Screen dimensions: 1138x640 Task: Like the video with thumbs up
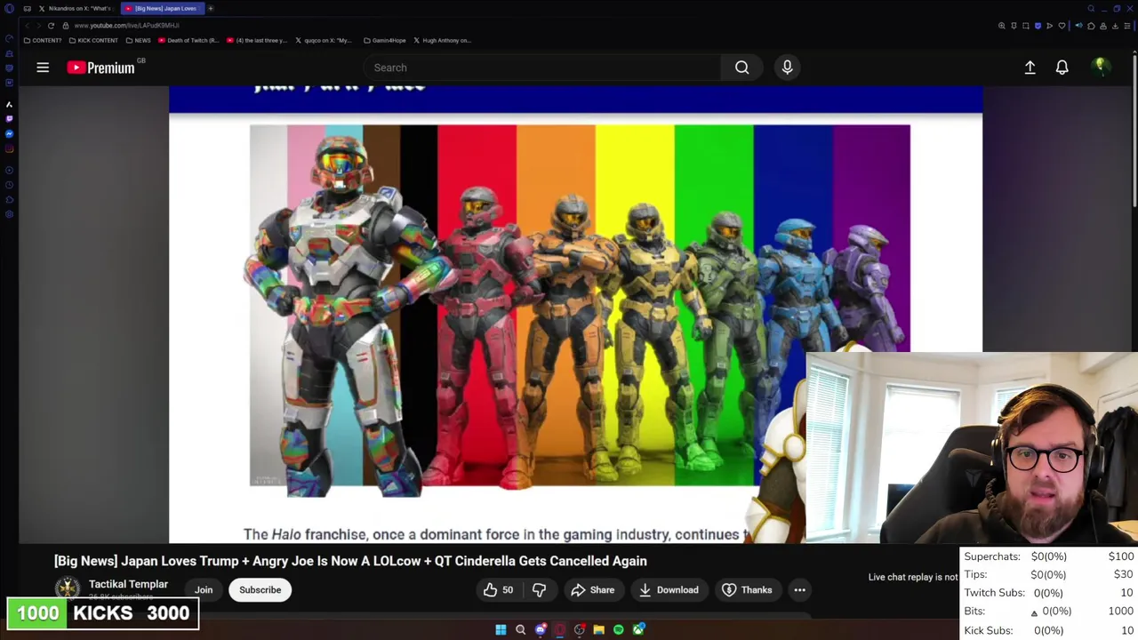click(498, 590)
